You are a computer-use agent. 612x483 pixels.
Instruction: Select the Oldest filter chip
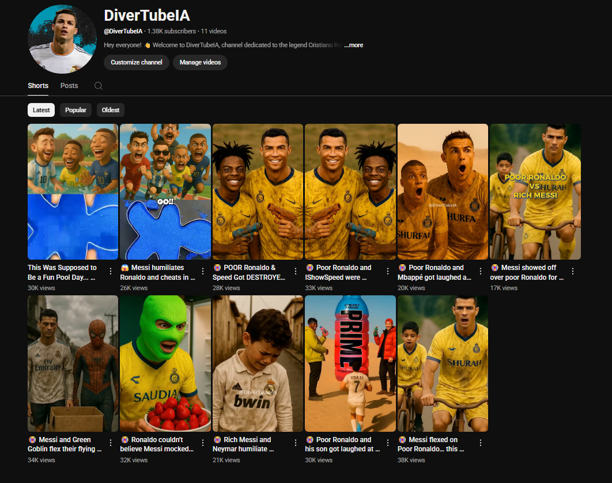[x=111, y=110]
